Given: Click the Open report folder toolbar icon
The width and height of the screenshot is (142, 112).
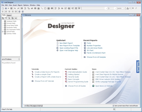Looking at the screenshot, I should point(6,8).
